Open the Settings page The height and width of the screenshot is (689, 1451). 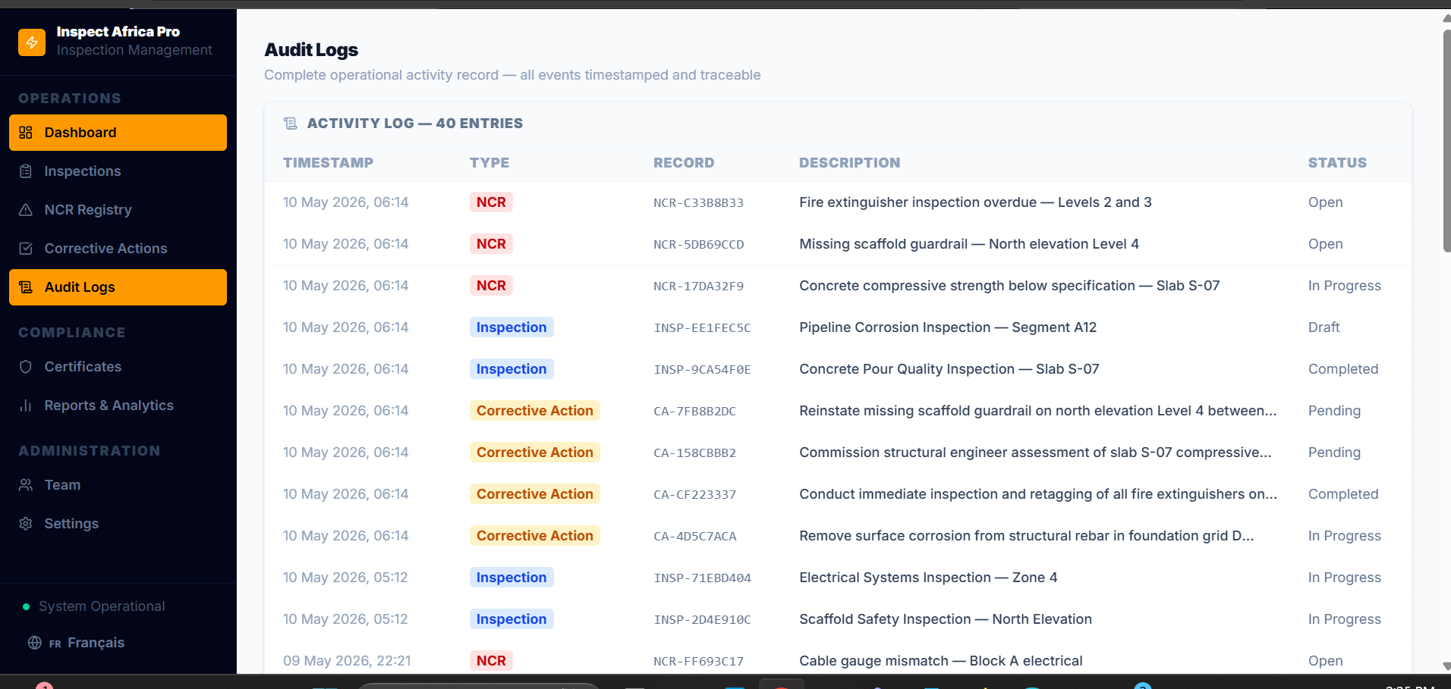pos(118,524)
